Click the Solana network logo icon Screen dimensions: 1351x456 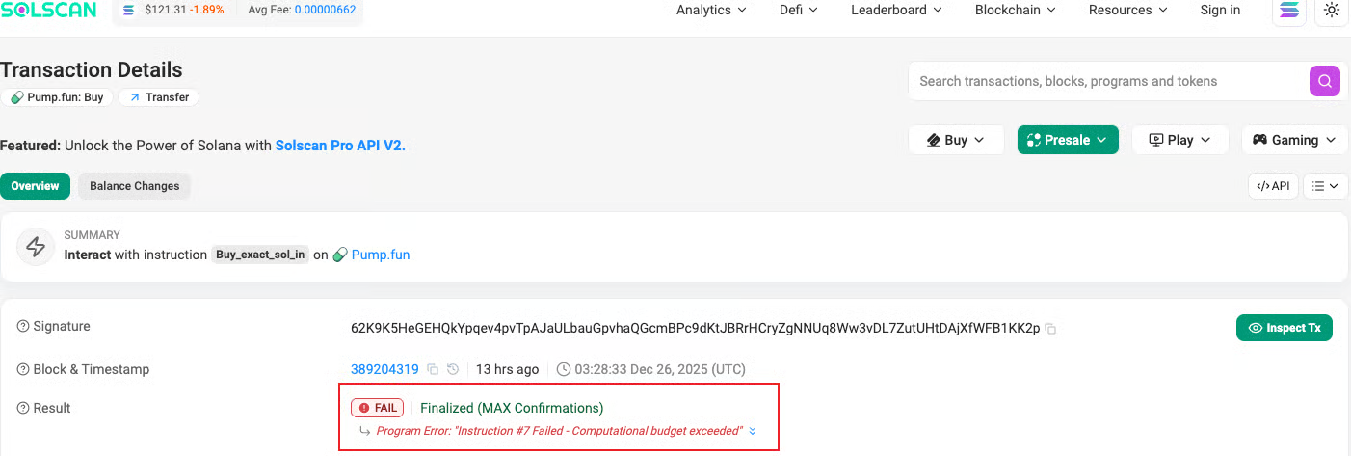pyautogui.click(x=1288, y=11)
